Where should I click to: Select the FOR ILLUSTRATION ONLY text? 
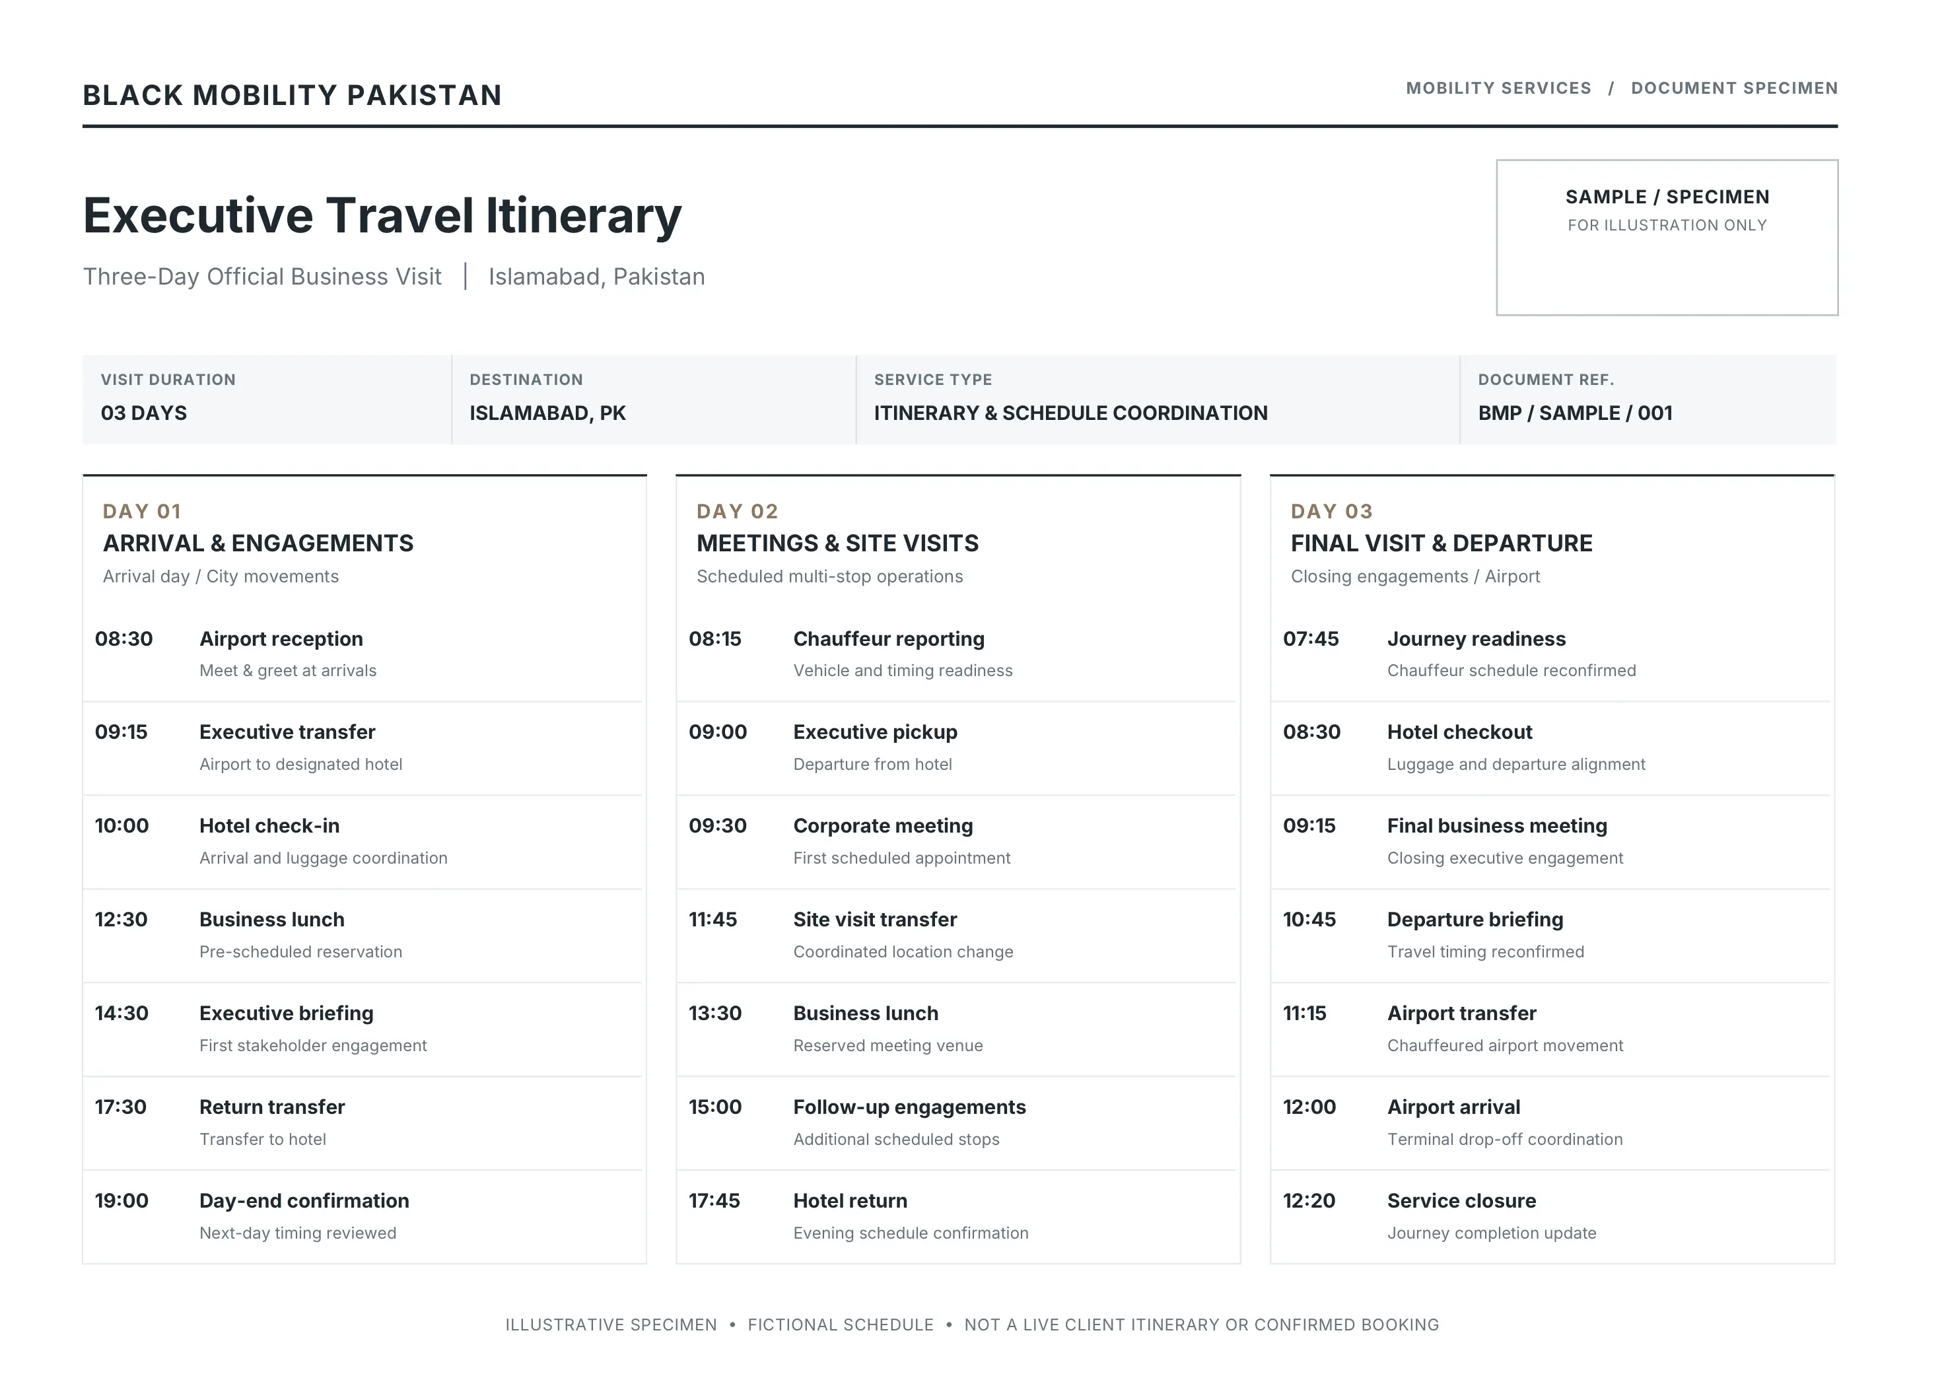click(x=1667, y=225)
